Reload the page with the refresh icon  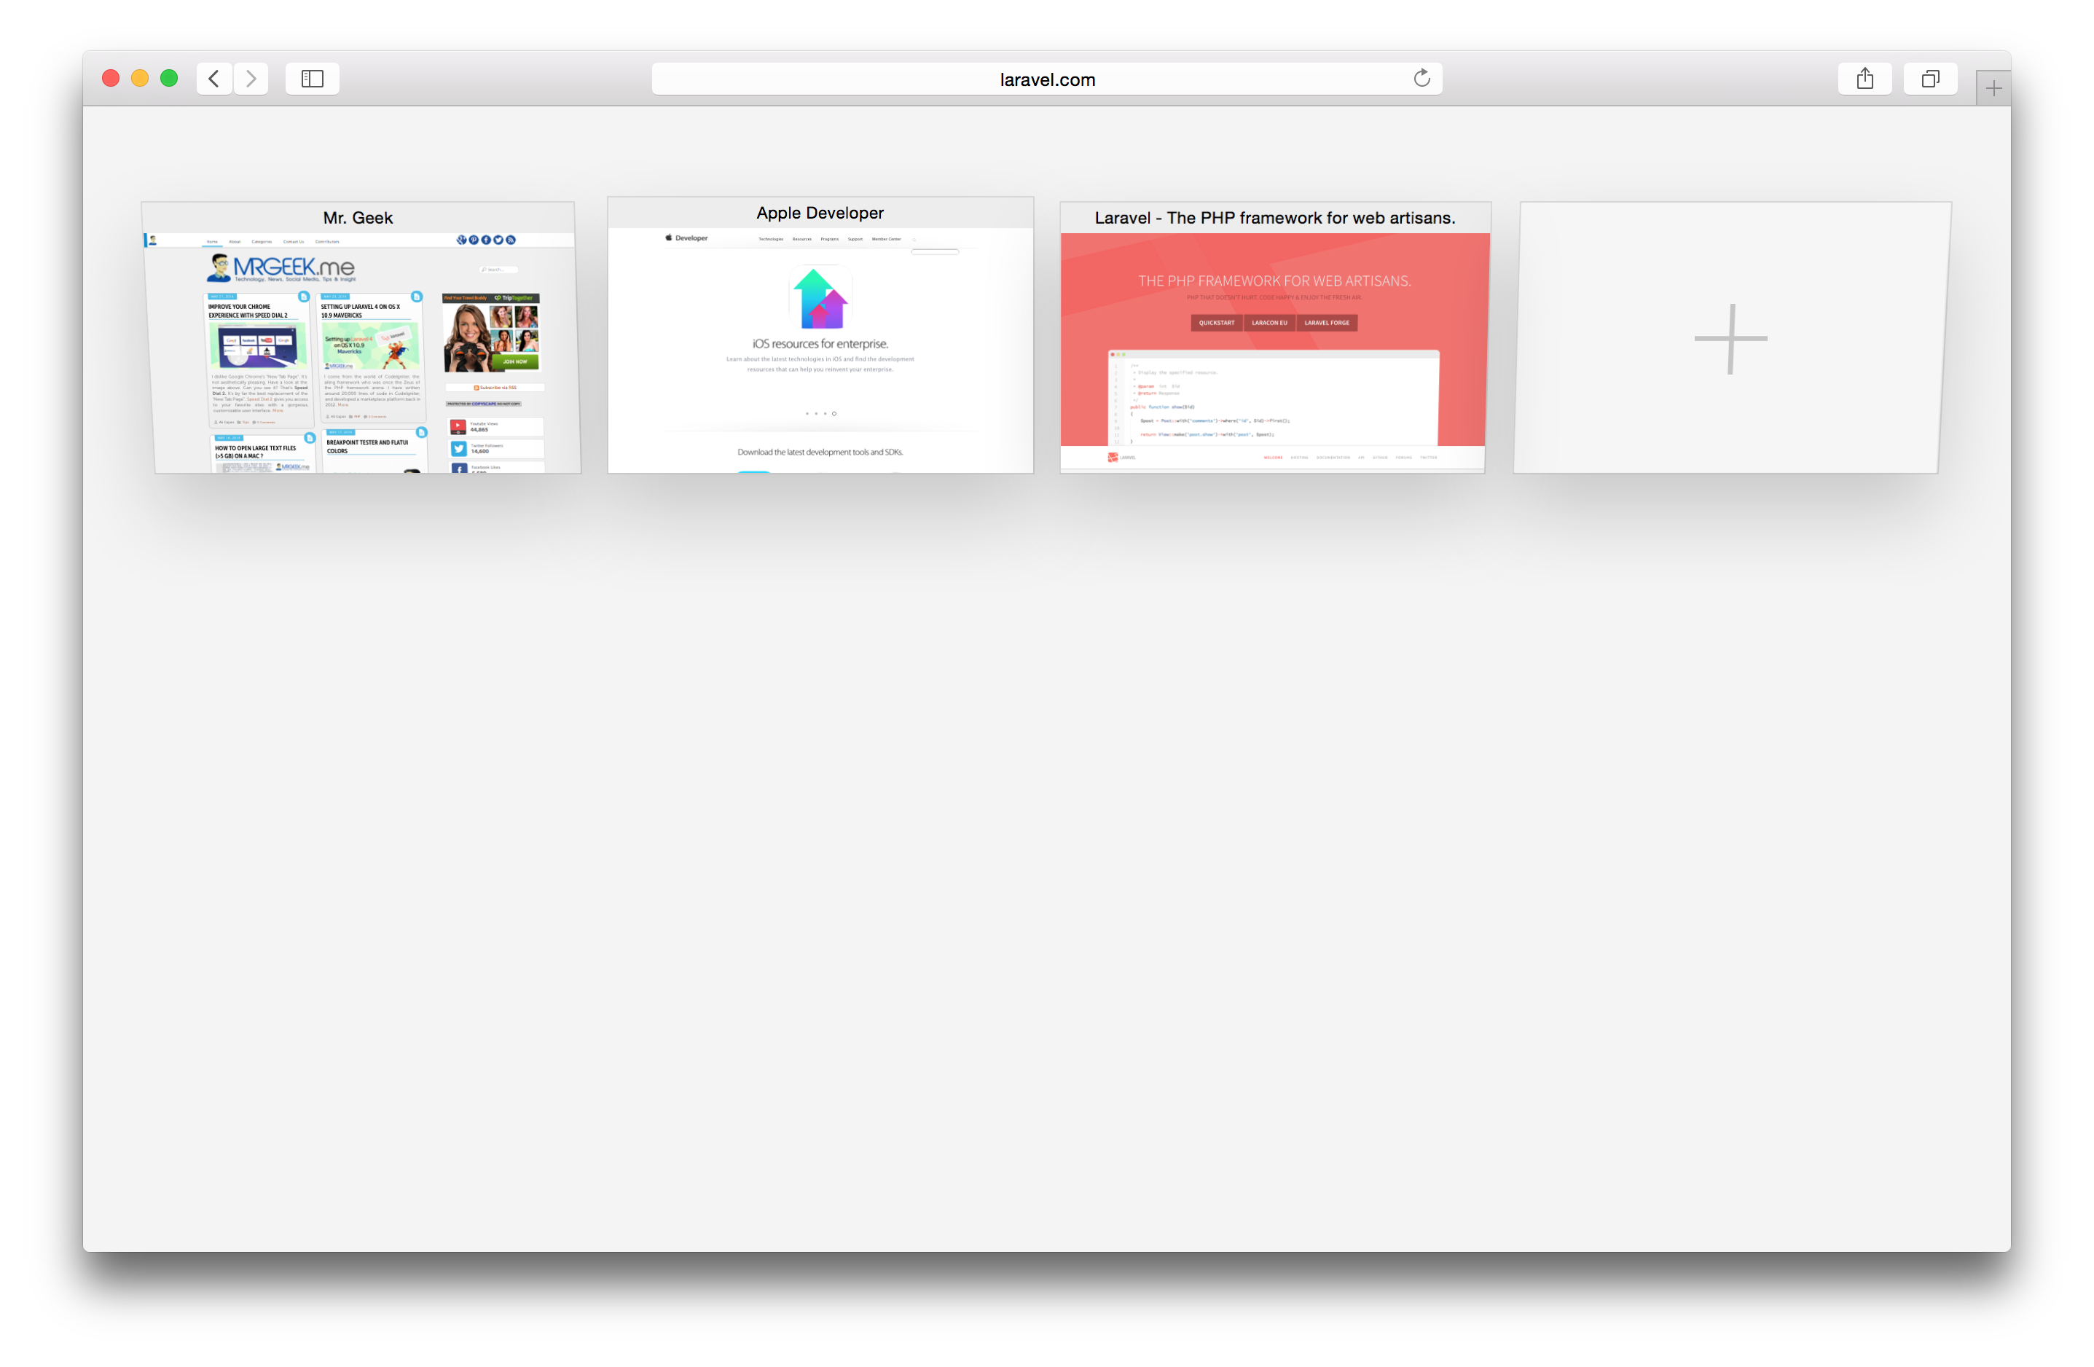(x=1422, y=78)
